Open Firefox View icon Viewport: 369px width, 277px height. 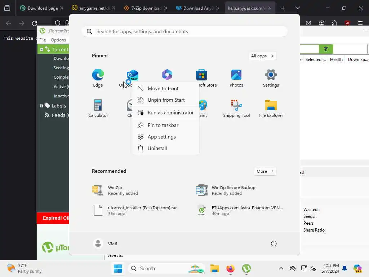coord(7,8)
